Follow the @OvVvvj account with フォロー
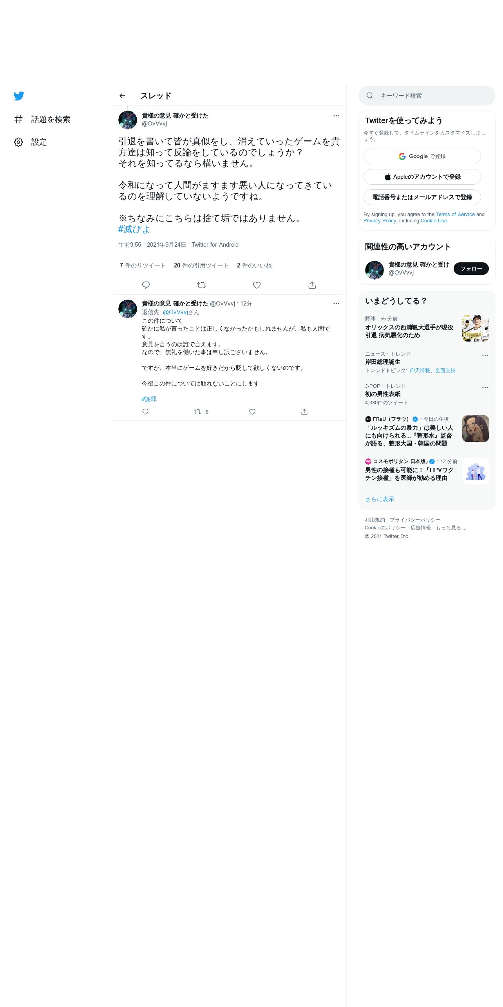Viewport: 503px width, 1007px height. 471,269
